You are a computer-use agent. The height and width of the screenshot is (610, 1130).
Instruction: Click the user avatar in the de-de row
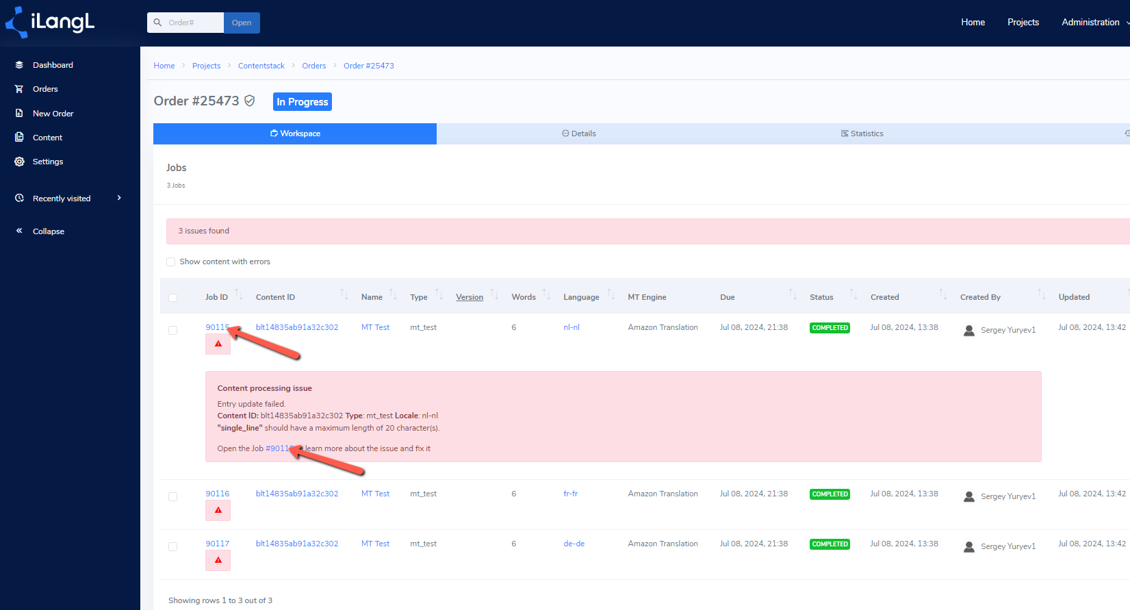pos(969,546)
